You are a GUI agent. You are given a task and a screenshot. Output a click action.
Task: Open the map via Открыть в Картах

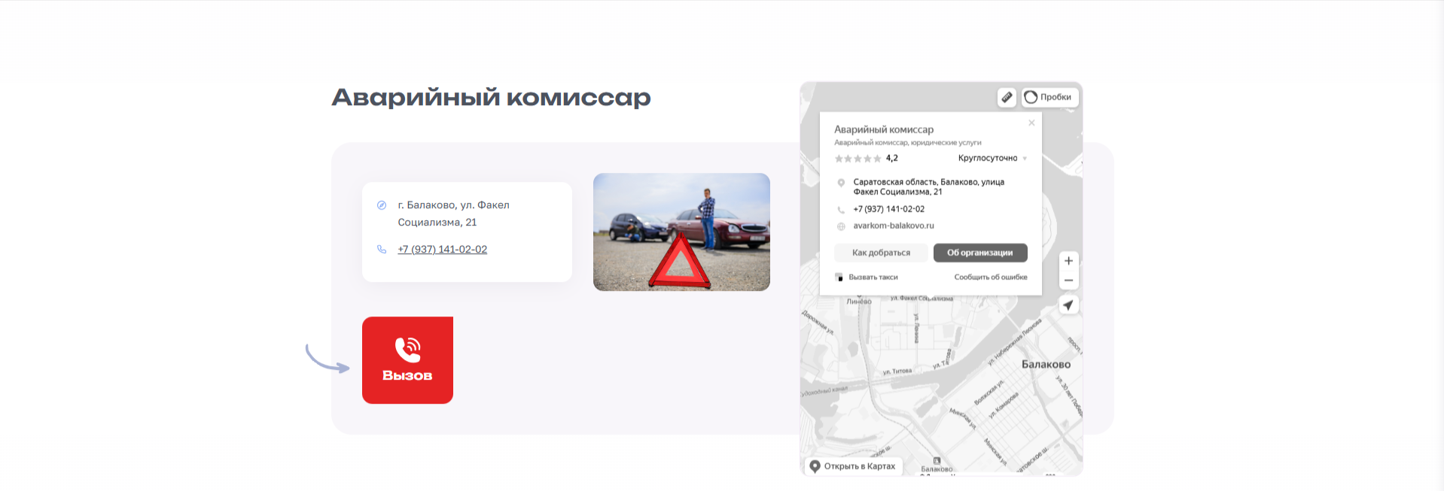(x=853, y=466)
